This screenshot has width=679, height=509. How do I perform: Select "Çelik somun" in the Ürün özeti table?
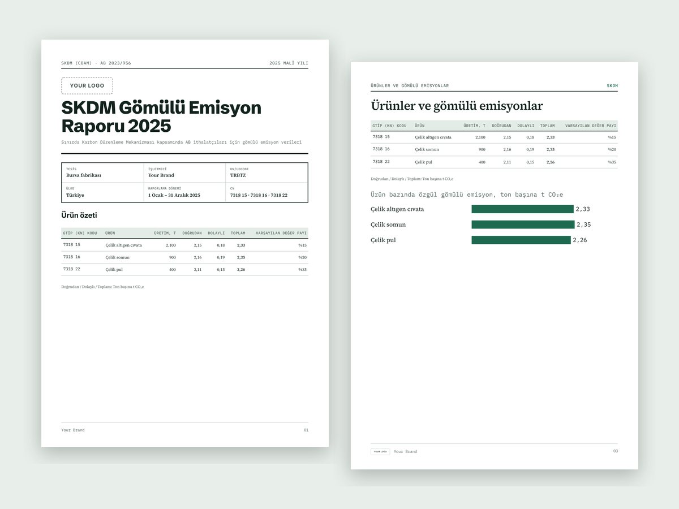(x=117, y=257)
